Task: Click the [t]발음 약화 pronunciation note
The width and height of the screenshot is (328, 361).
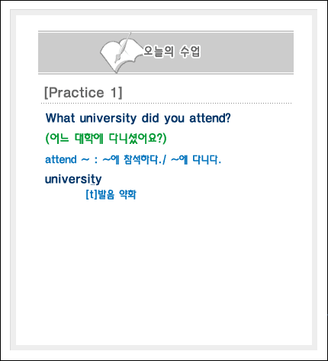Action: (111, 194)
